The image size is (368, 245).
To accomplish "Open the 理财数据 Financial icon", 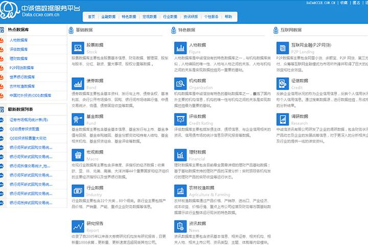I will [180, 155].
